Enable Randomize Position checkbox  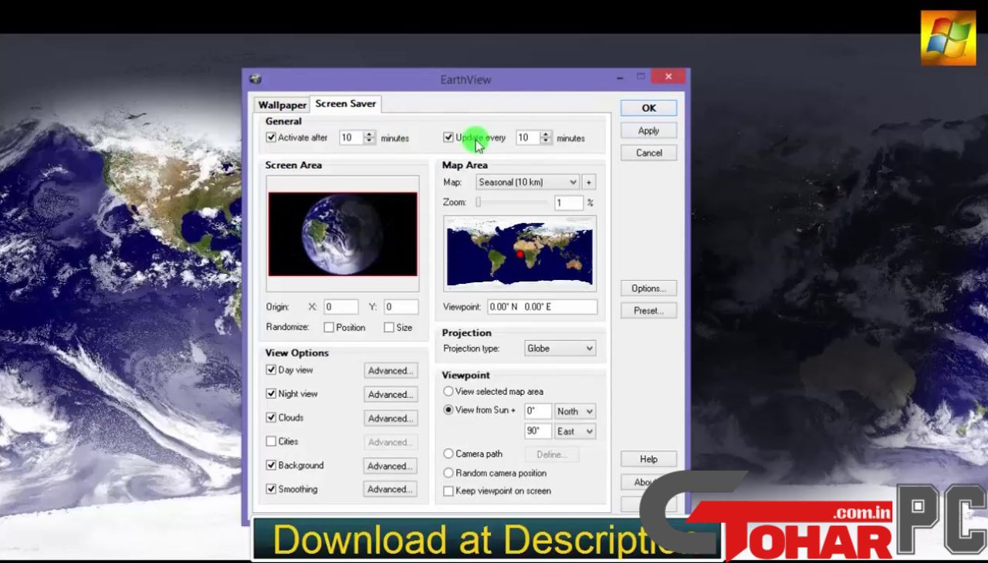pos(329,327)
